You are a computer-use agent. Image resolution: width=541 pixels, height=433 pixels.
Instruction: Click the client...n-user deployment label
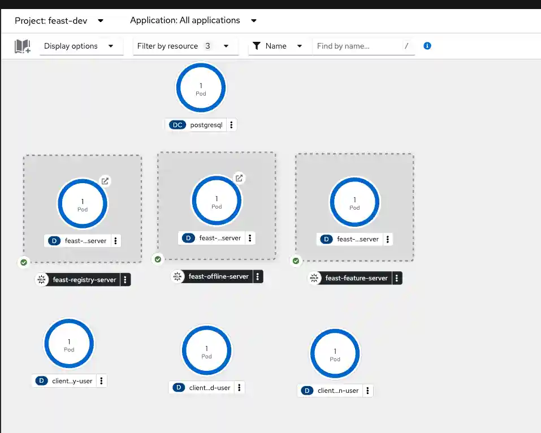pyautogui.click(x=338, y=391)
